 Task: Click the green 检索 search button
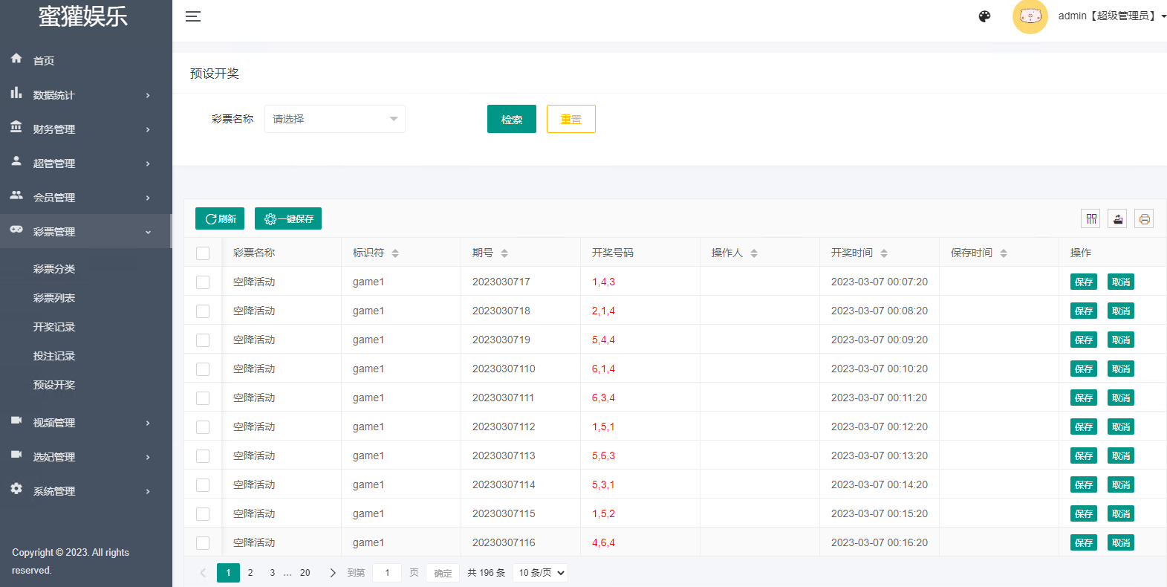511,119
